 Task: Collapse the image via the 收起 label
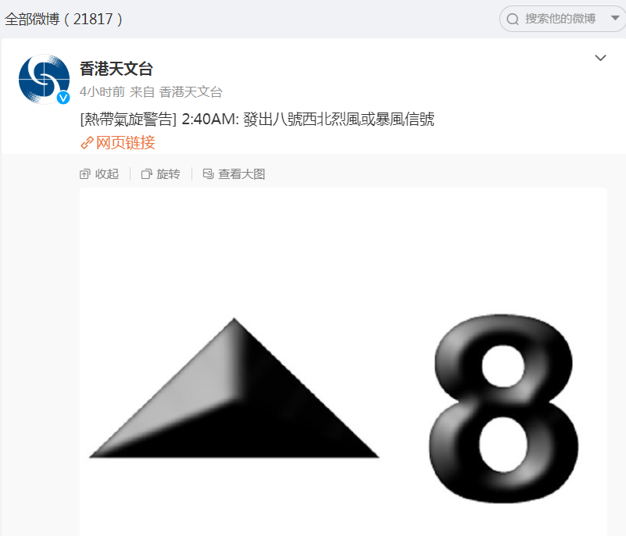pyautogui.click(x=107, y=174)
